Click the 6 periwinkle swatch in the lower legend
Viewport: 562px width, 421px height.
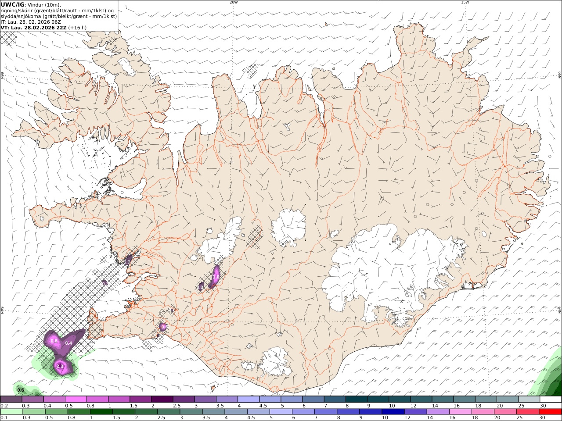coord(303,412)
